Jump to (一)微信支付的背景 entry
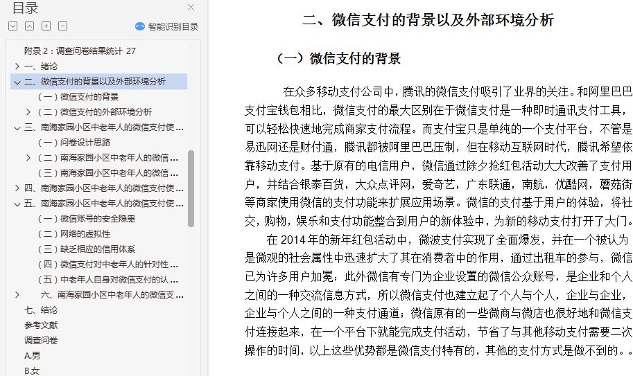 78,97
